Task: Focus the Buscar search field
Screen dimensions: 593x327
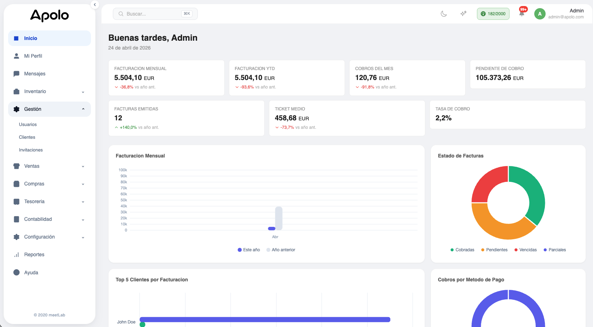Action: pos(155,14)
